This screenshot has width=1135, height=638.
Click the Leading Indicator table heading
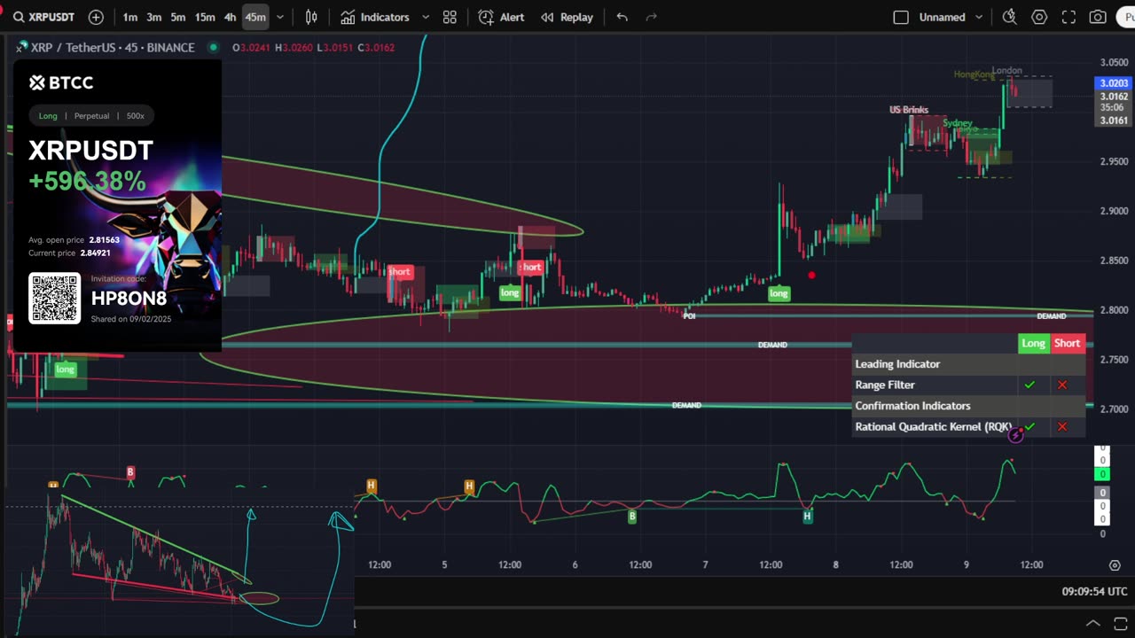[897, 364]
